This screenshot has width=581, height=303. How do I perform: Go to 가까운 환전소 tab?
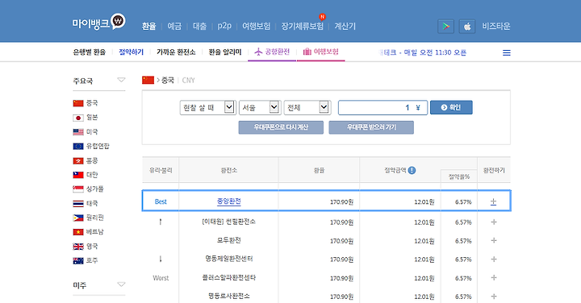tap(176, 52)
